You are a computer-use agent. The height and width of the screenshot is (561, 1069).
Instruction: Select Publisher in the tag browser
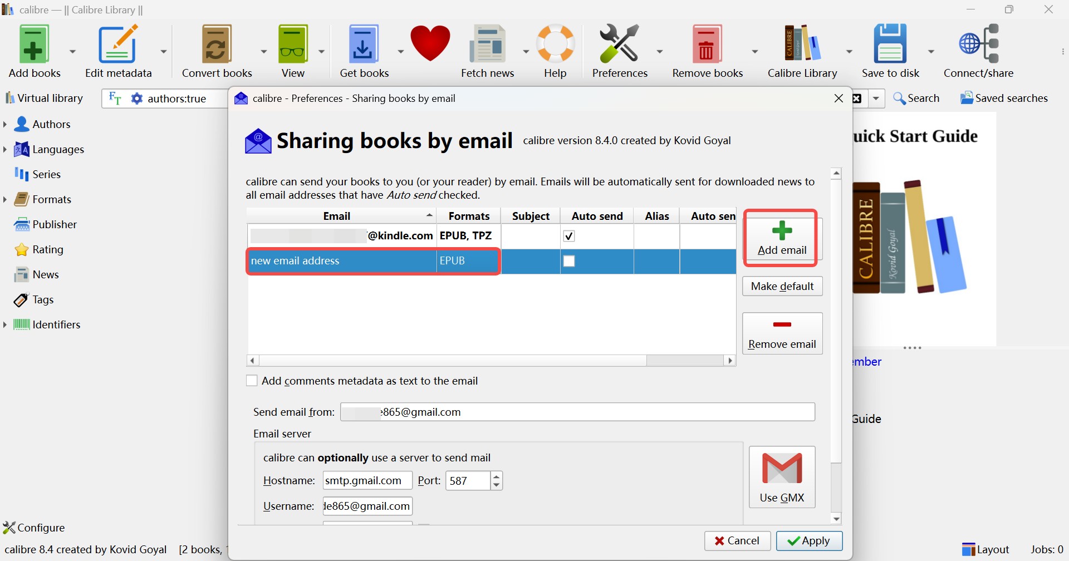(46, 224)
